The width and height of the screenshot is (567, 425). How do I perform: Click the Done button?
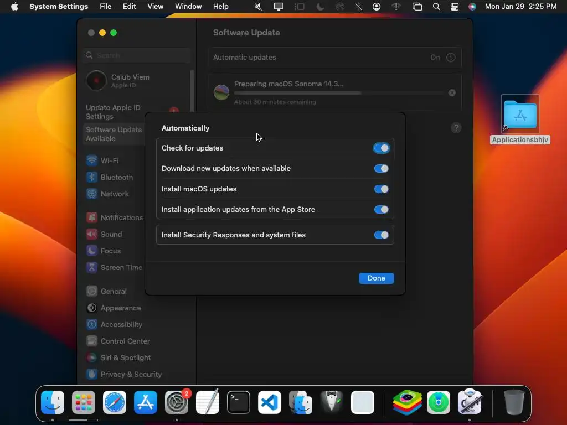click(x=376, y=278)
